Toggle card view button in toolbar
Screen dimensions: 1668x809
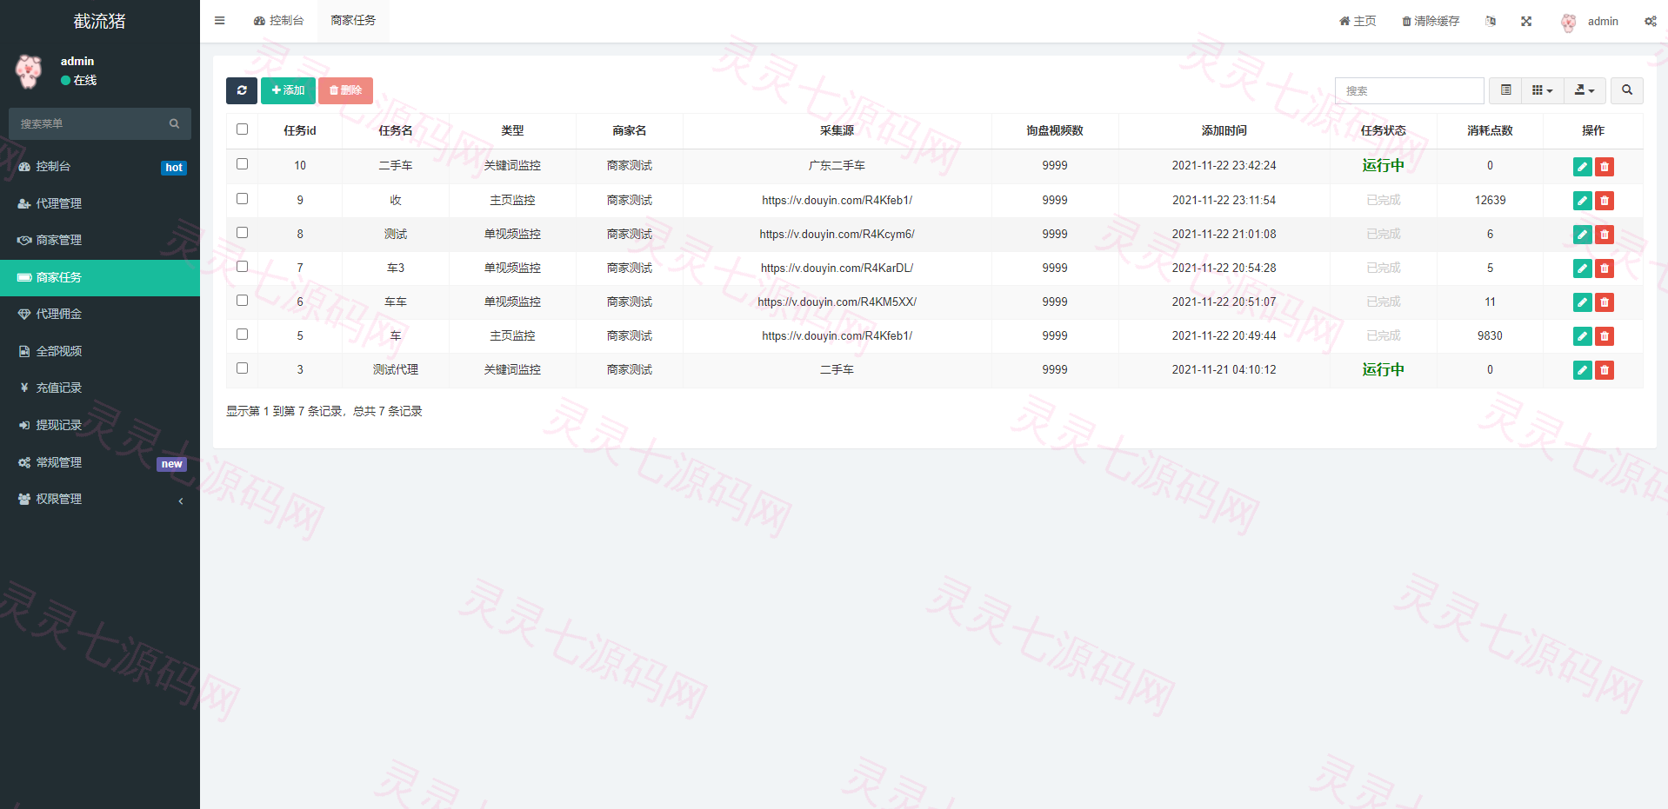(1505, 90)
